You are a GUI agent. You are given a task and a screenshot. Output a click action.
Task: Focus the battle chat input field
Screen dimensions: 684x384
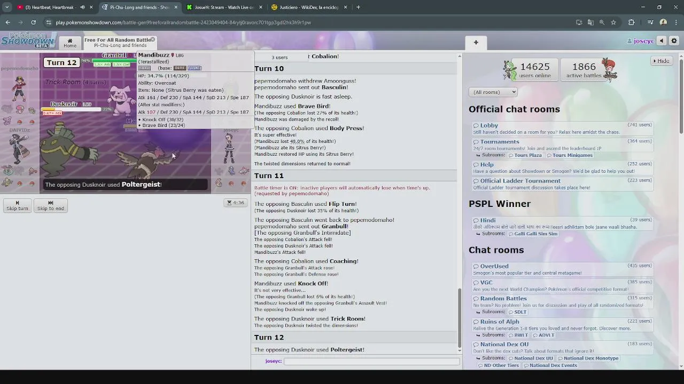pyautogui.click(x=371, y=361)
